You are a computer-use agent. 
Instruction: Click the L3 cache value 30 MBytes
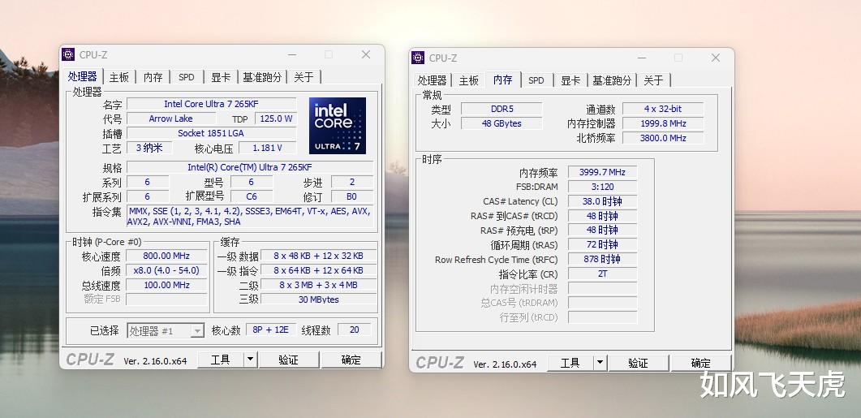[x=318, y=299]
